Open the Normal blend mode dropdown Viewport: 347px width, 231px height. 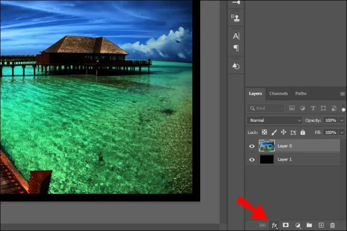click(274, 120)
